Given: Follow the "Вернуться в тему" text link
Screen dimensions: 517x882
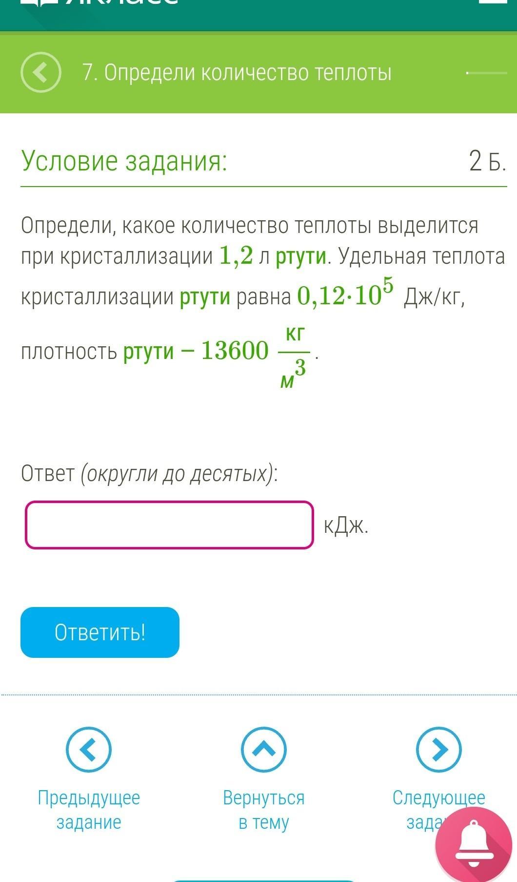Looking at the screenshot, I should tap(263, 810).
